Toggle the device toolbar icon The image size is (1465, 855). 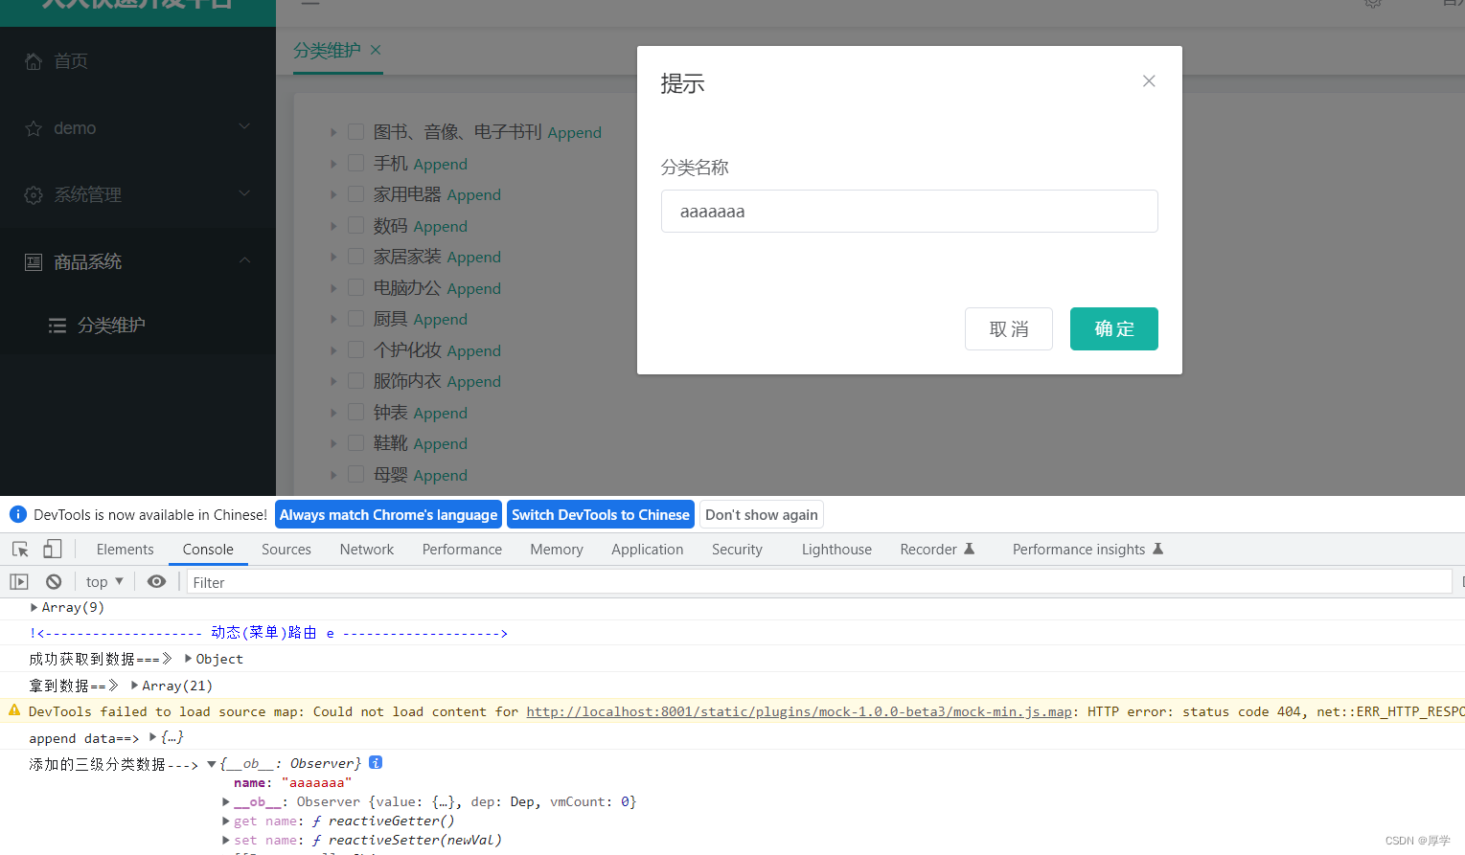53,549
